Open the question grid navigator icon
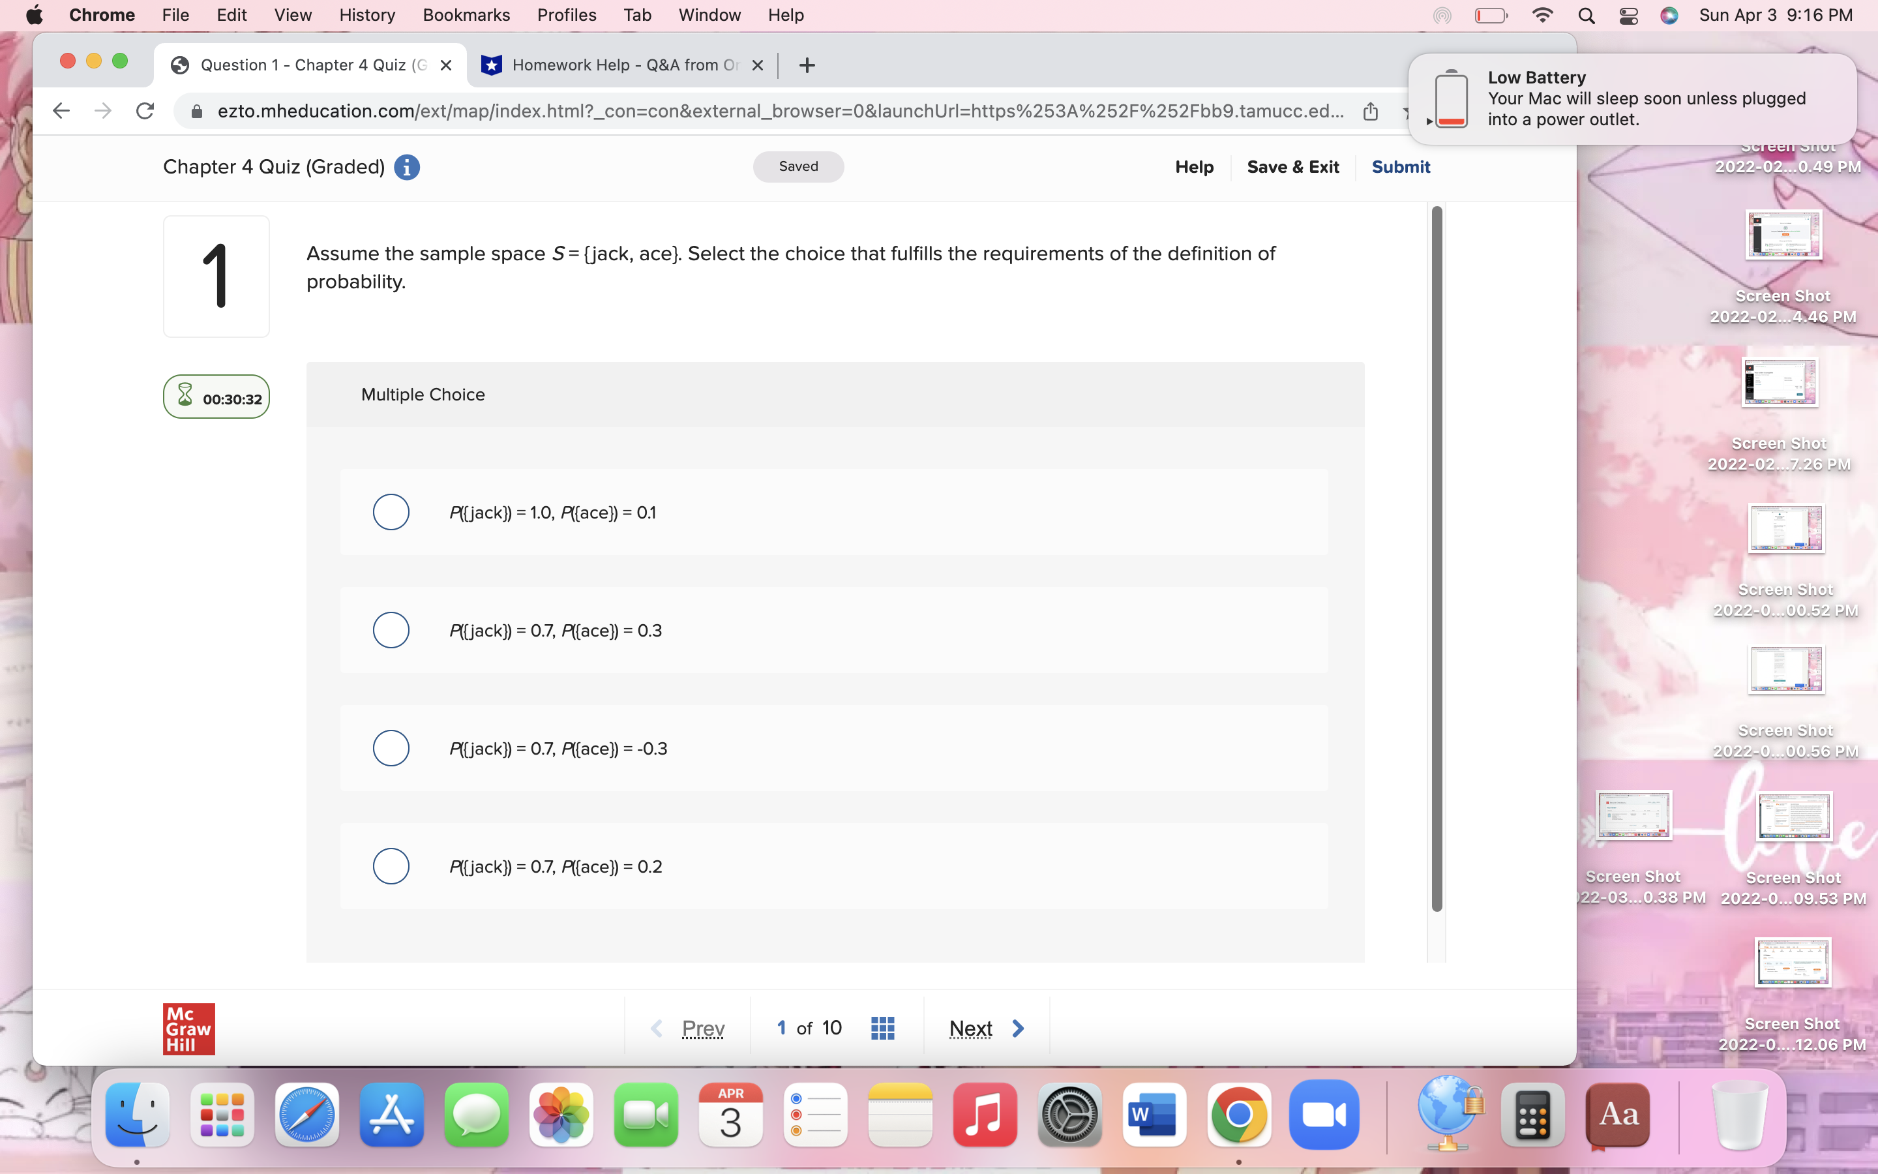The width and height of the screenshot is (1878, 1174). (882, 1027)
